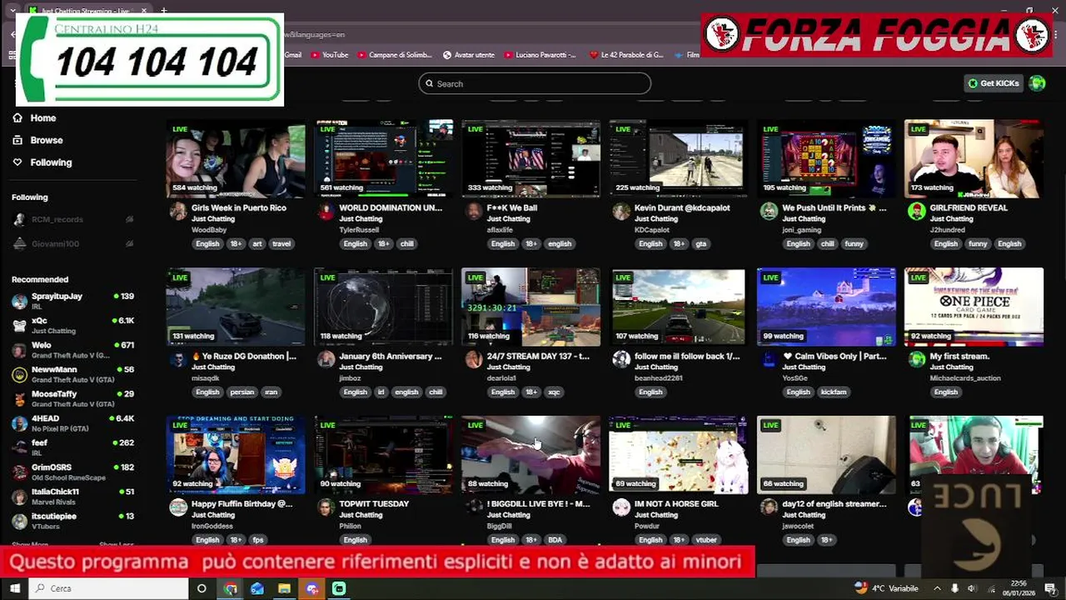Click the xqc tag on 24/7 STREAM DAY 137
Image resolution: width=1066 pixels, height=600 pixels.
coord(554,392)
